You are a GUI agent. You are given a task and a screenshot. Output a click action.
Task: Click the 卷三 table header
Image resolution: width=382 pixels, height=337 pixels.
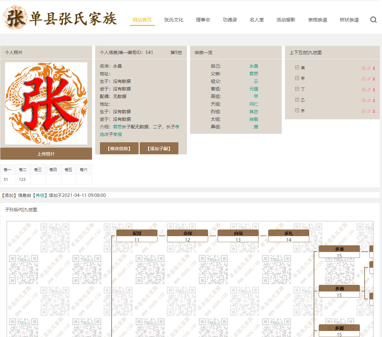(38, 170)
